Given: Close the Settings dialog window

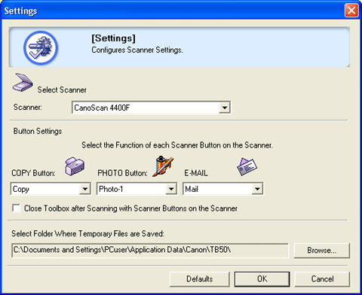Looking at the screenshot, I should (351, 11).
